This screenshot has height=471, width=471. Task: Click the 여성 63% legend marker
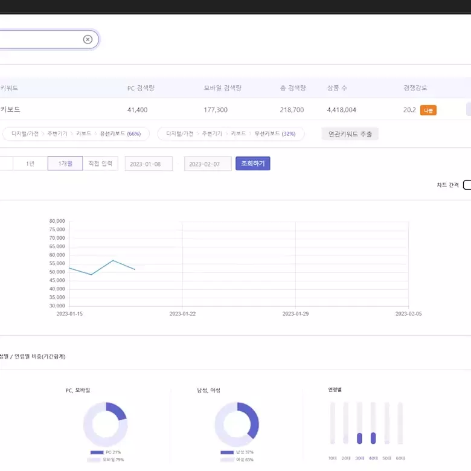227,460
